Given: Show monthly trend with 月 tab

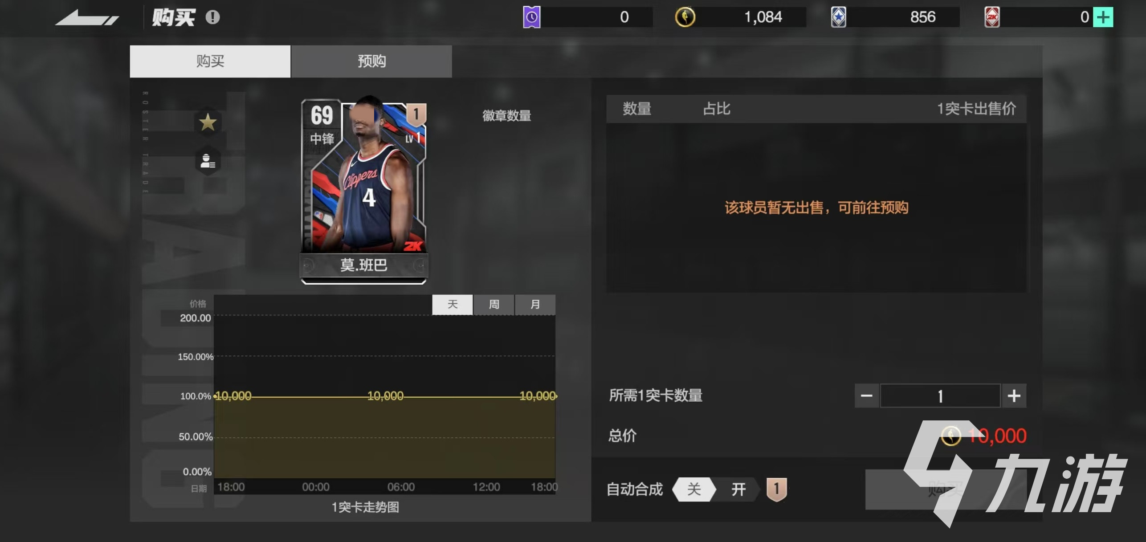Looking at the screenshot, I should coord(535,305).
